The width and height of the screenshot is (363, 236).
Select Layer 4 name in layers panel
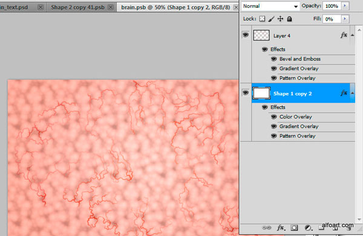click(x=282, y=36)
